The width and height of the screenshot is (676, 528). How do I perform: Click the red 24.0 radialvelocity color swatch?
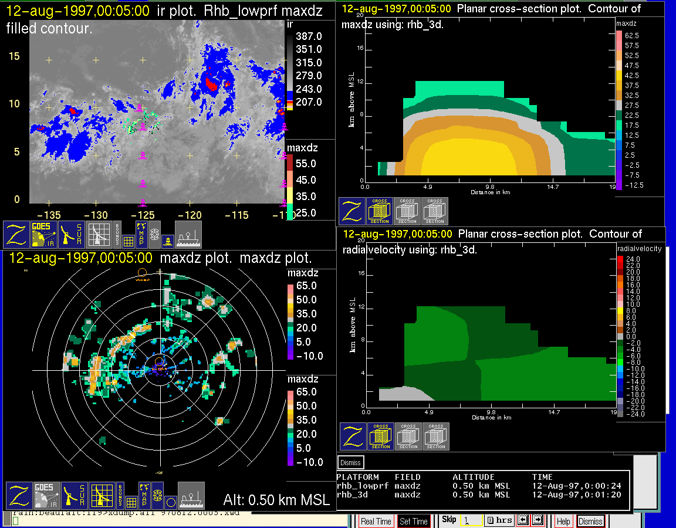click(x=621, y=259)
